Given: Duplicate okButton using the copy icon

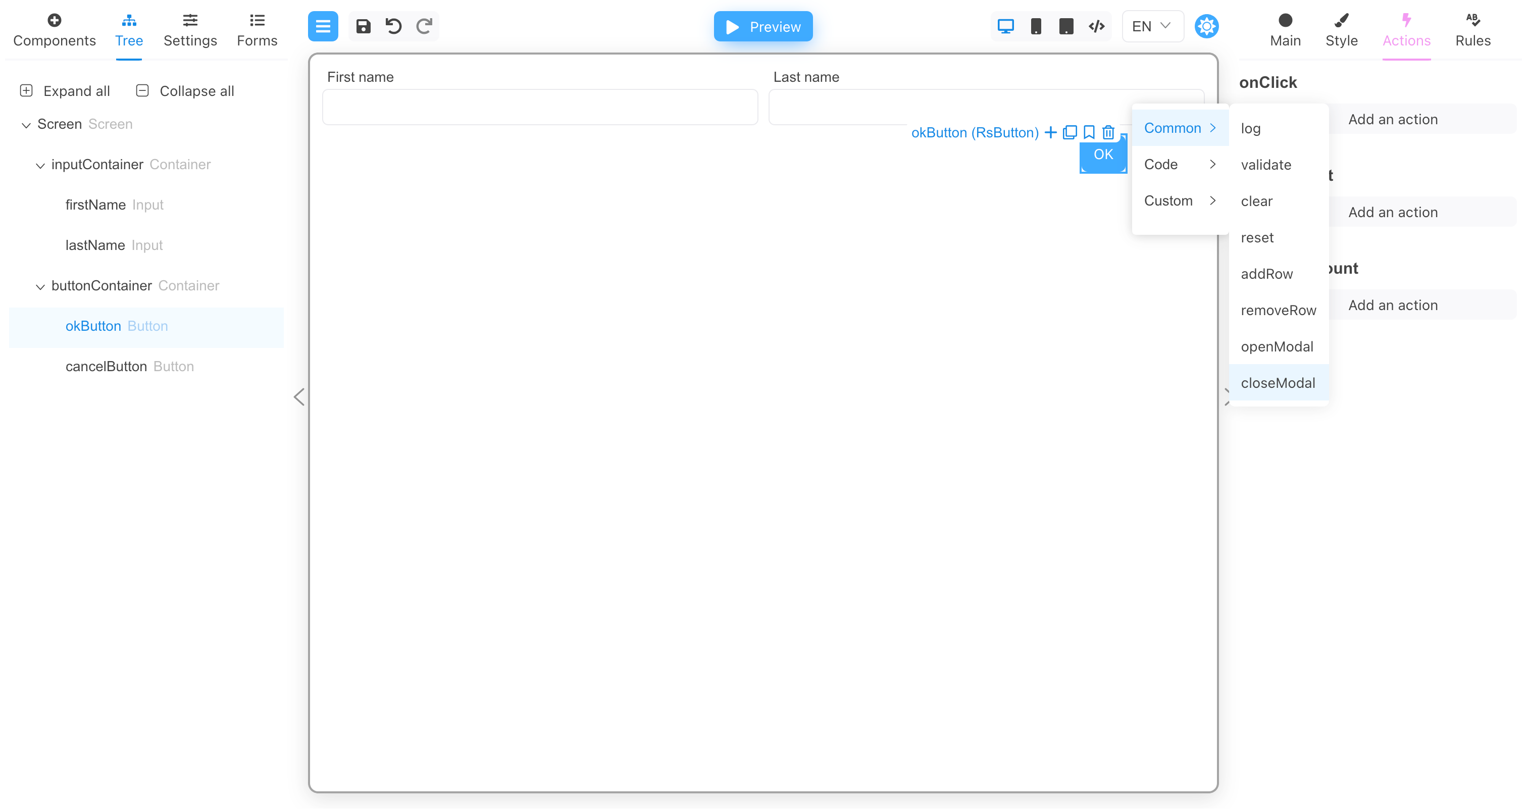Looking at the screenshot, I should tap(1070, 132).
